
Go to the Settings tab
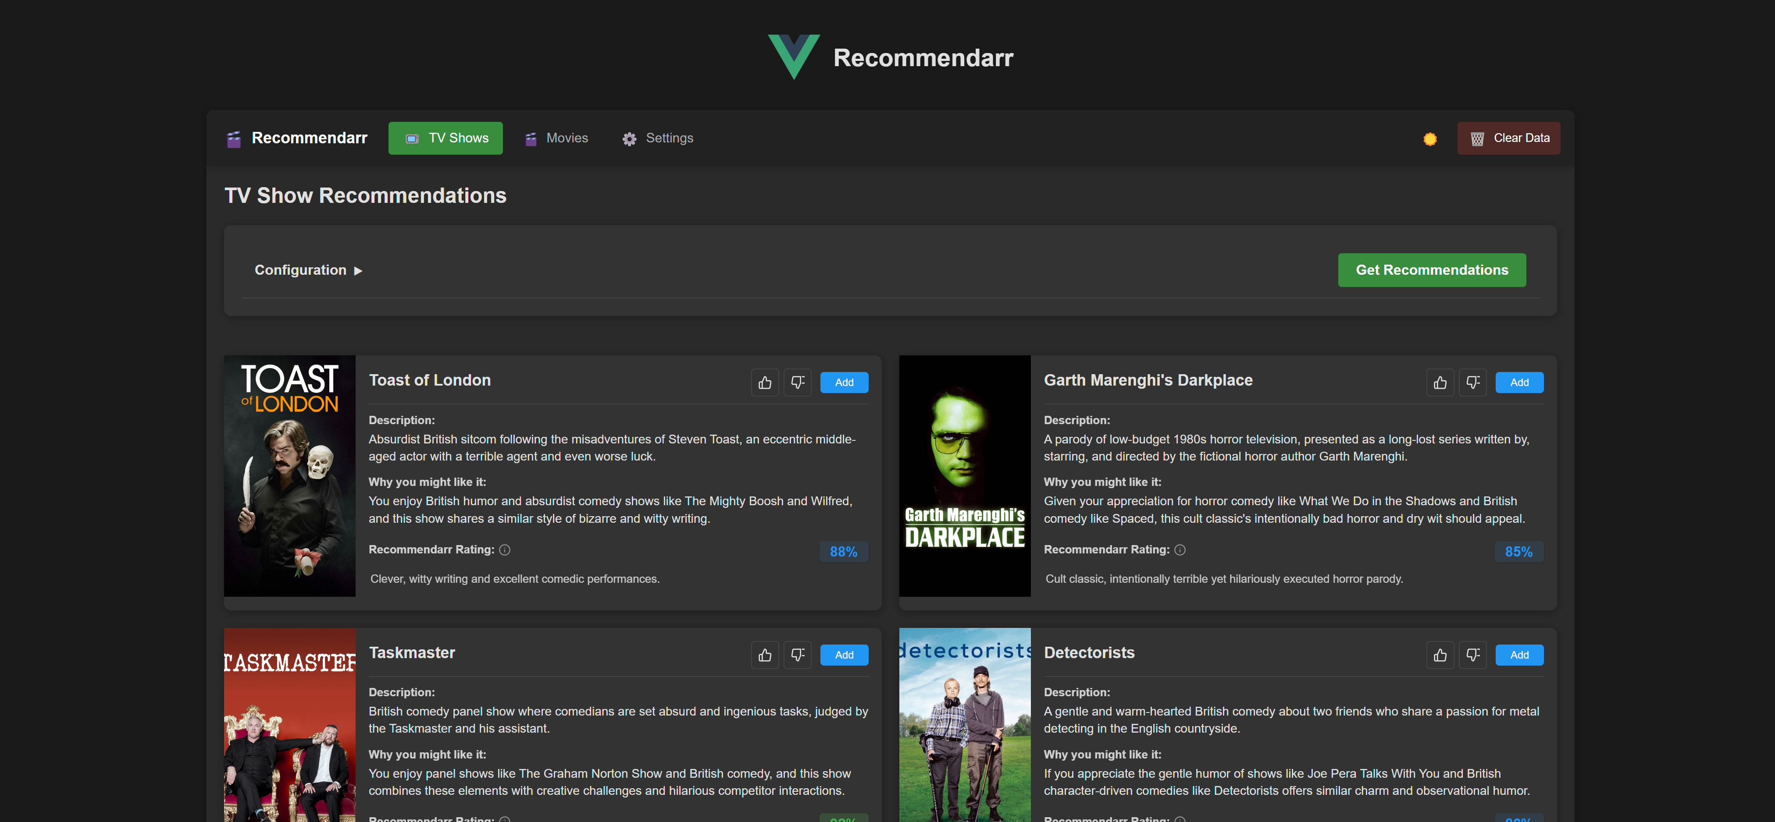[x=657, y=138]
